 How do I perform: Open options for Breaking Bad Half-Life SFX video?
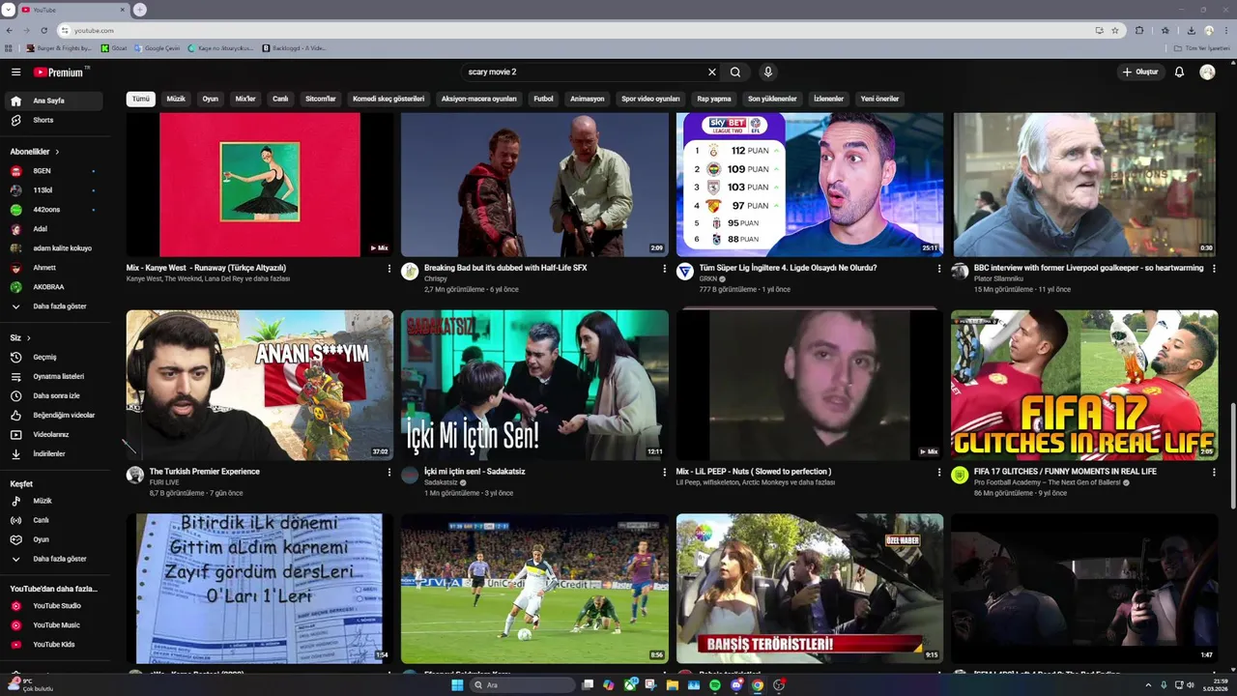click(x=664, y=269)
